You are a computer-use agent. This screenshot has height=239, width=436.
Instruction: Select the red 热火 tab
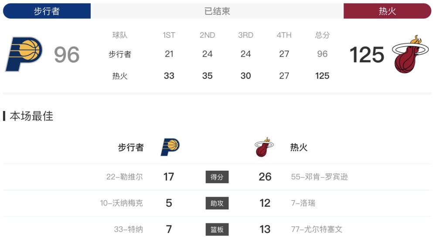coord(387,11)
